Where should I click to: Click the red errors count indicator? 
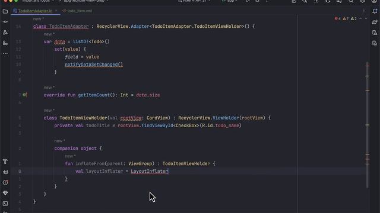tap(338, 18)
